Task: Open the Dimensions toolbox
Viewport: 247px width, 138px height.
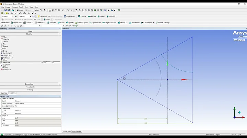Action: (29, 84)
